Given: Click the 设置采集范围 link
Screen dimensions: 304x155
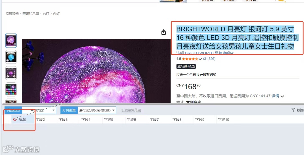Looking at the screenshot, I should click(x=131, y=110).
